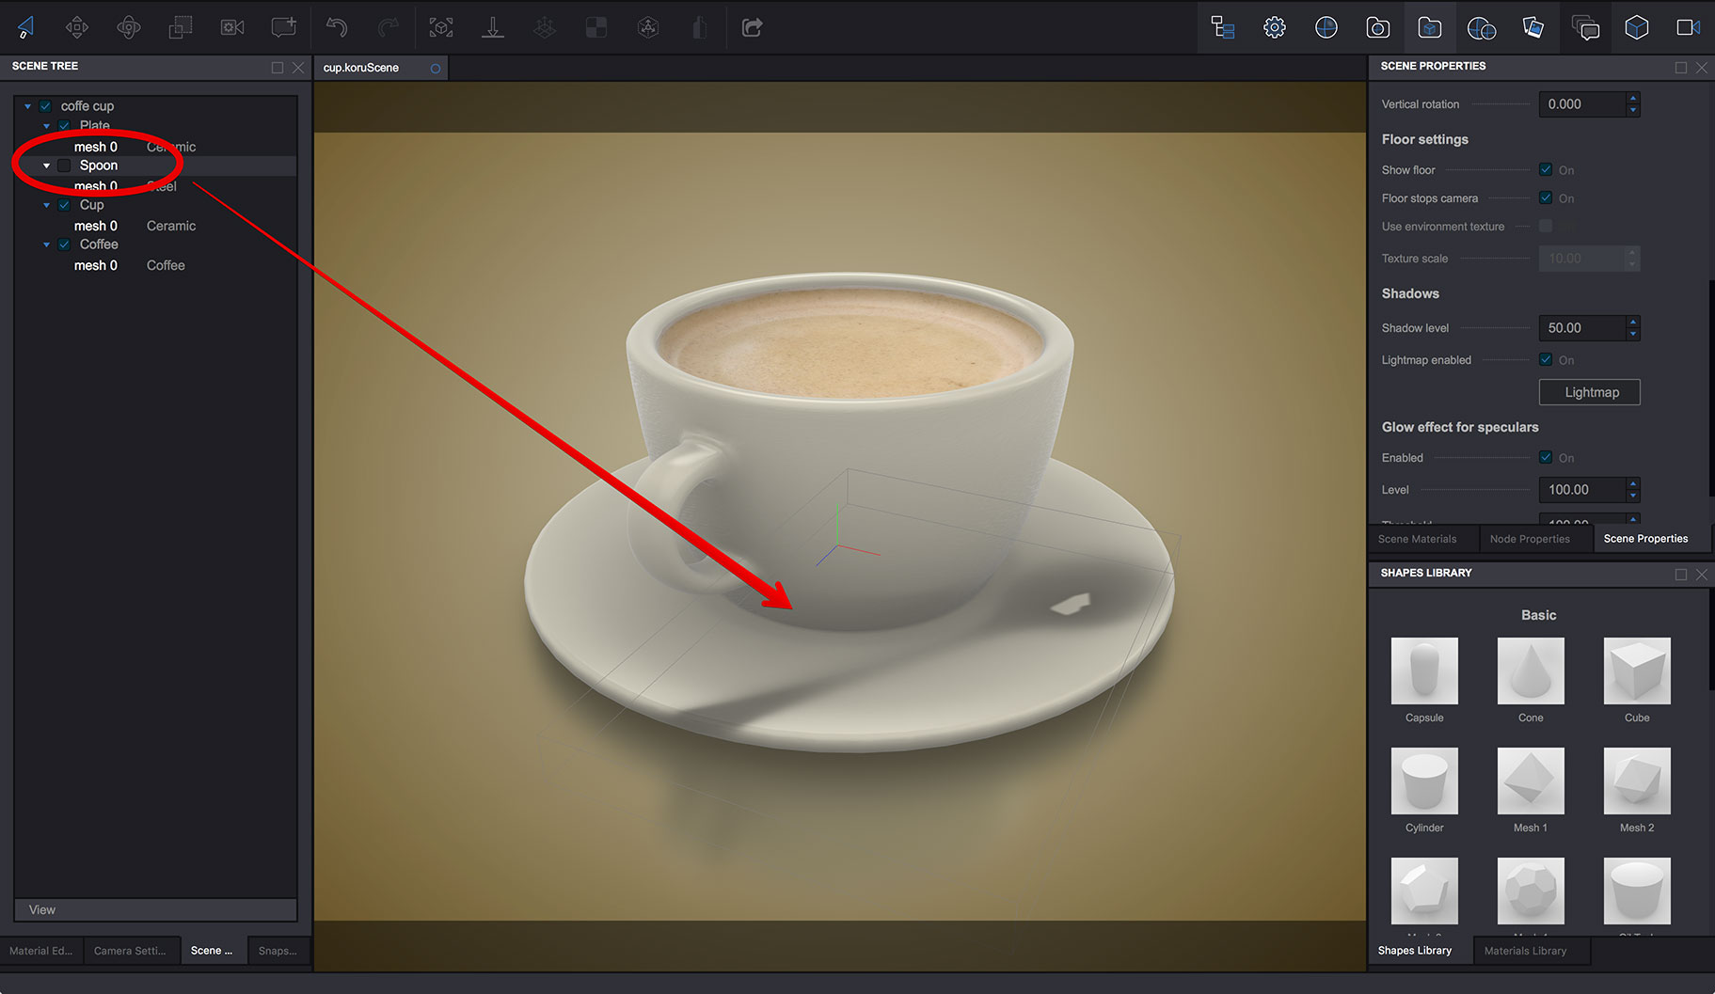This screenshot has height=994, width=1715.
Task: Select the pan navigation tool
Action: point(77,27)
